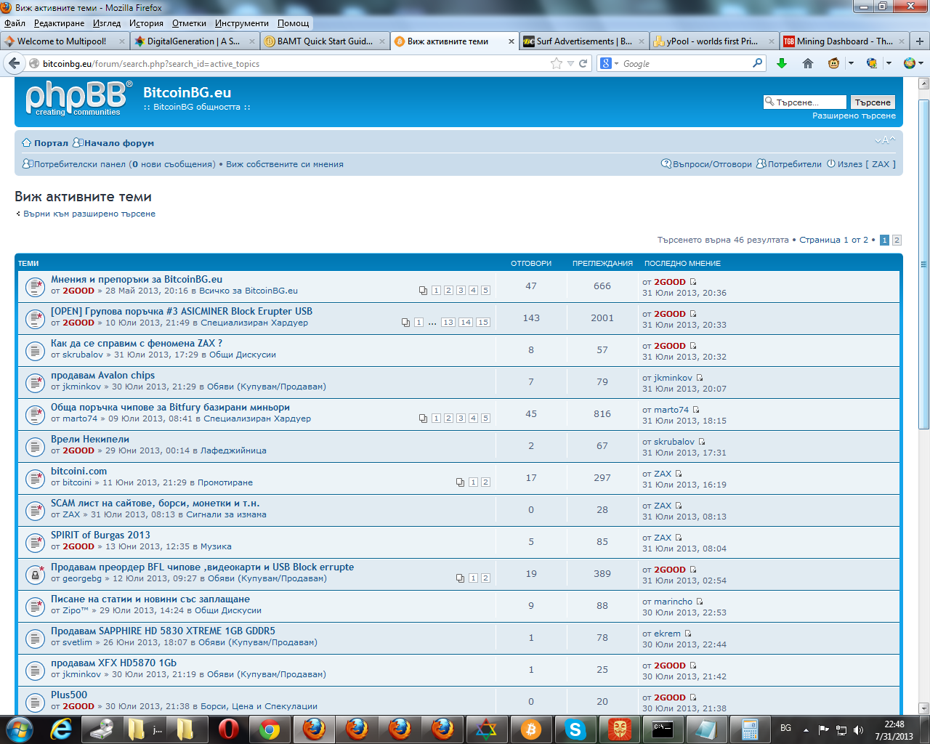Launch Opera from the taskbar

pyautogui.click(x=228, y=729)
